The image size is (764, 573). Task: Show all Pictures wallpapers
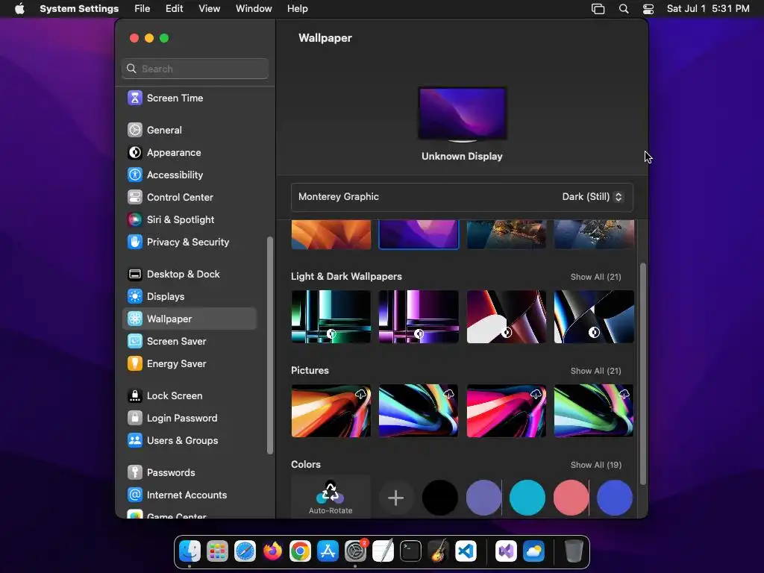[595, 371]
